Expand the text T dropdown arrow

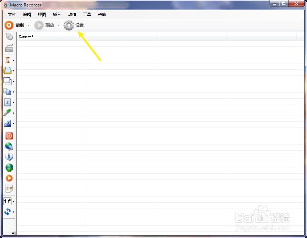click(13, 102)
